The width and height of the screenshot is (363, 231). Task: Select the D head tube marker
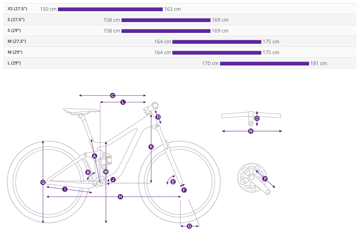pyautogui.click(x=158, y=117)
